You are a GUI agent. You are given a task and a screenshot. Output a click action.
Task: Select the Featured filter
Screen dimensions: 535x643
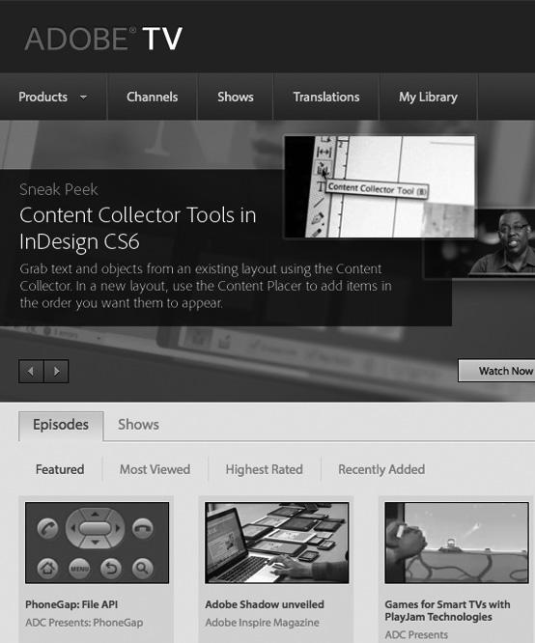click(x=60, y=469)
